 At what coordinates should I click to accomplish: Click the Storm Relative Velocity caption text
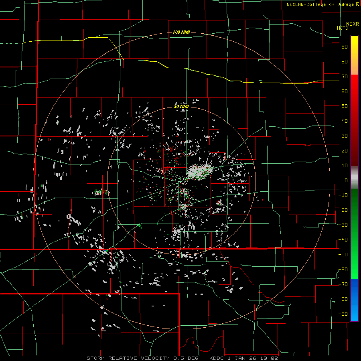point(182,358)
